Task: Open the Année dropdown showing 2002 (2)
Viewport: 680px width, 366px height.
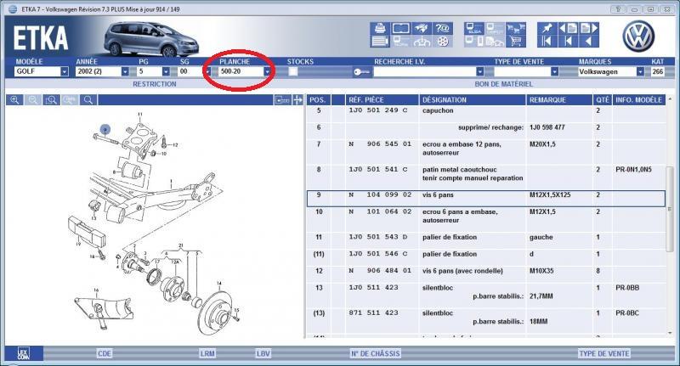Action: click(x=125, y=71)
